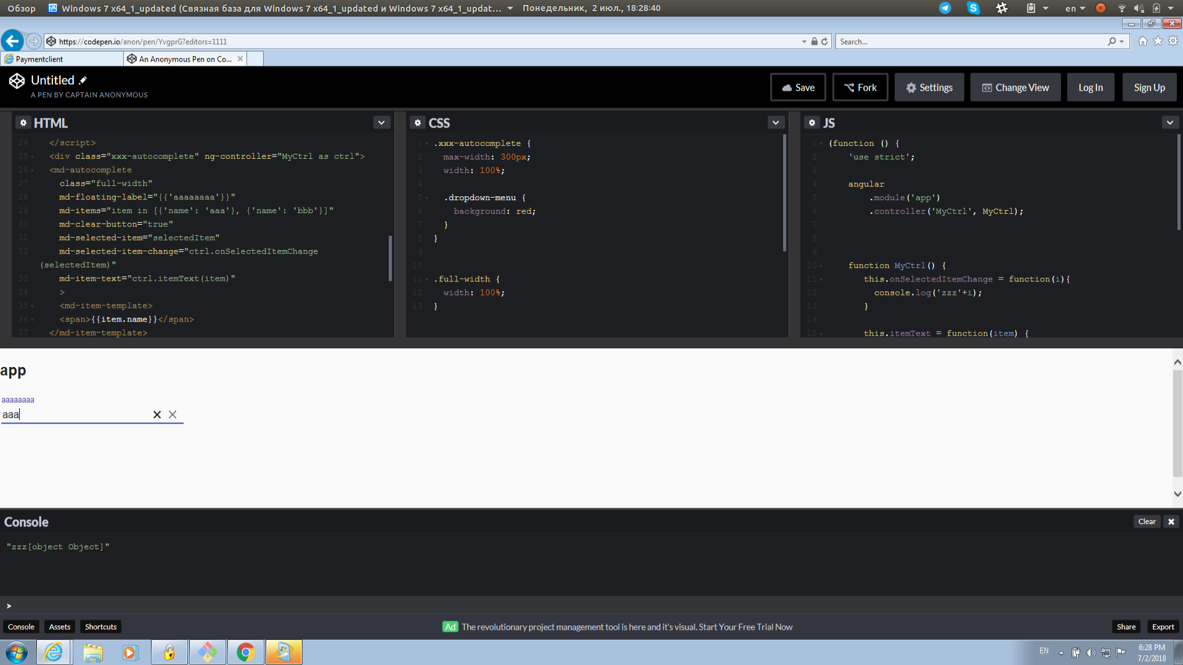Click the Clear console button
The height and width of the screenshot is (665, 1183).
tap(1147, 522)
